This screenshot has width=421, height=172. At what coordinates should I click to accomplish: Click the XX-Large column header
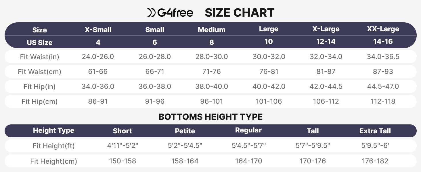[x=383, y=29]
